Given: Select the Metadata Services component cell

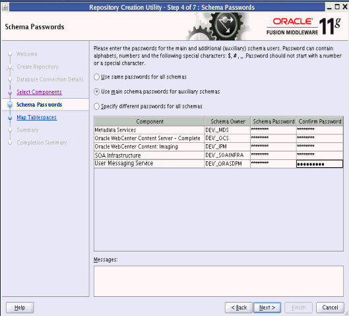Looking at the screenshot, I should [x=149, y=130].
